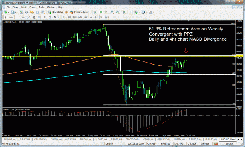Click the Templates icon
Image resolution: width=245 pixels, height=147 pixels.
(150, 12)
